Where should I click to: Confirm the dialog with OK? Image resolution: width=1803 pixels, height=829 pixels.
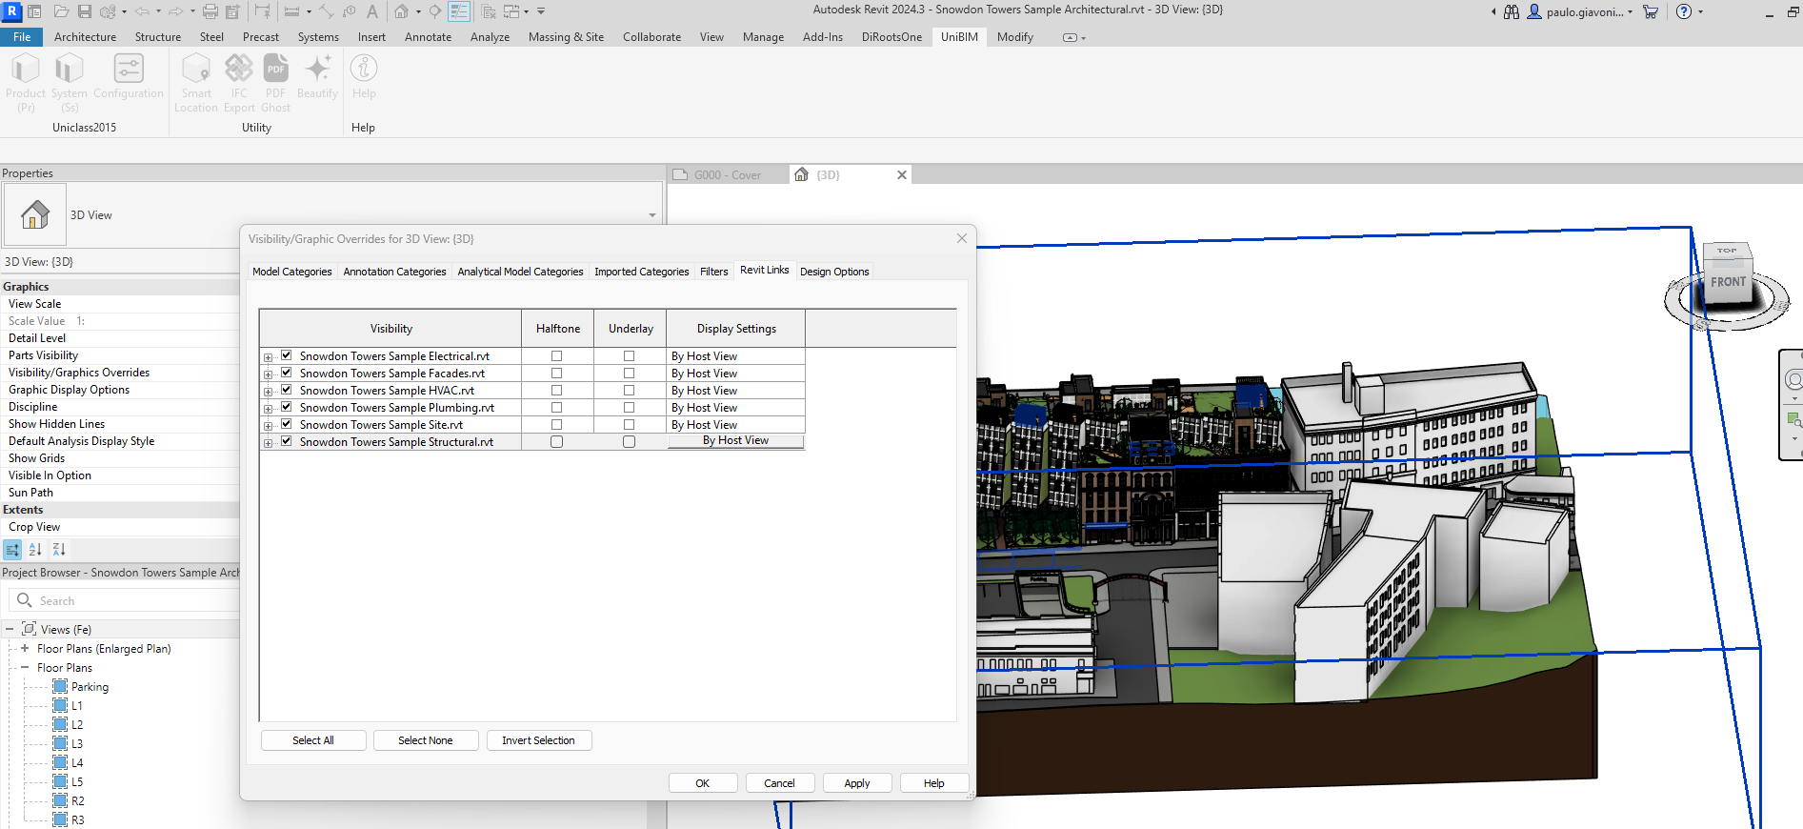tap(703, 783)
